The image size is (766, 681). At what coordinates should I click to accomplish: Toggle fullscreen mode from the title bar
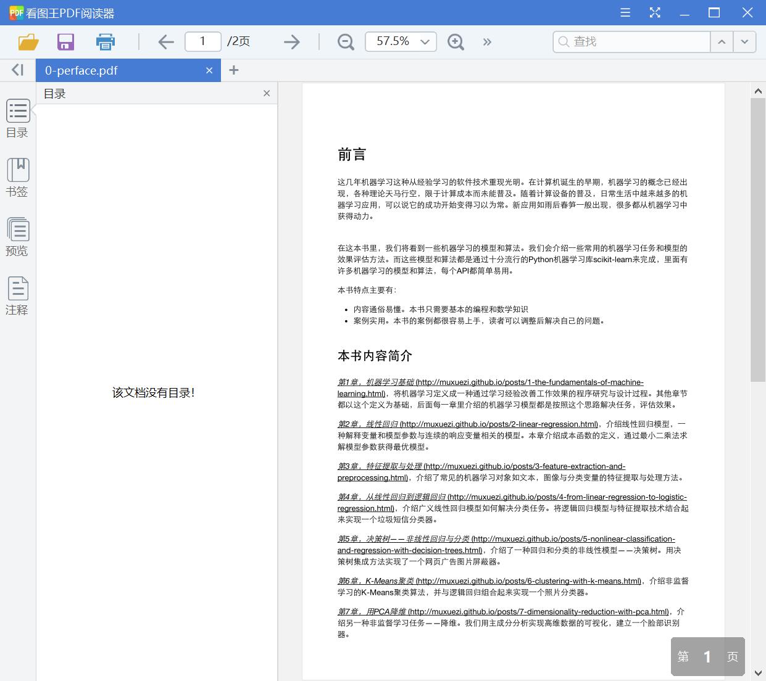click(x=654, y=12)
